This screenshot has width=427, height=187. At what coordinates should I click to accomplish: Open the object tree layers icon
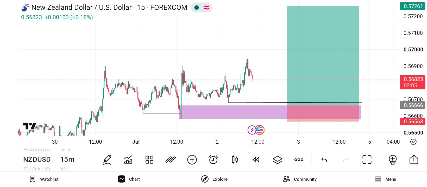(278, 160)
